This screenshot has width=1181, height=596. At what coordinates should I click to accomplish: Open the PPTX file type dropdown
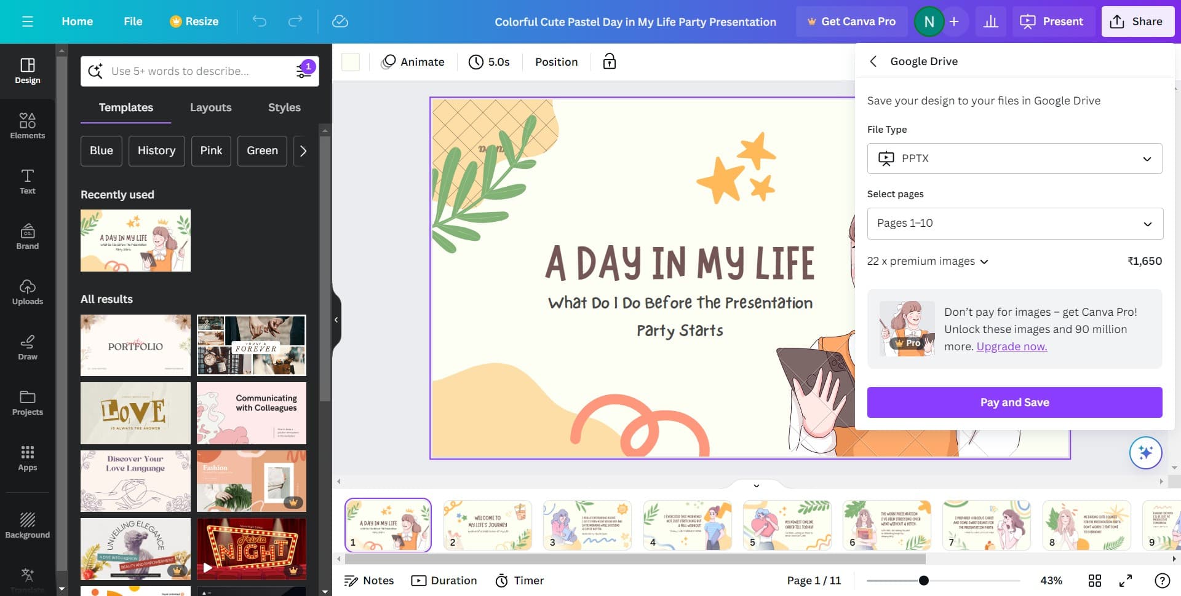click(1014, 158)
